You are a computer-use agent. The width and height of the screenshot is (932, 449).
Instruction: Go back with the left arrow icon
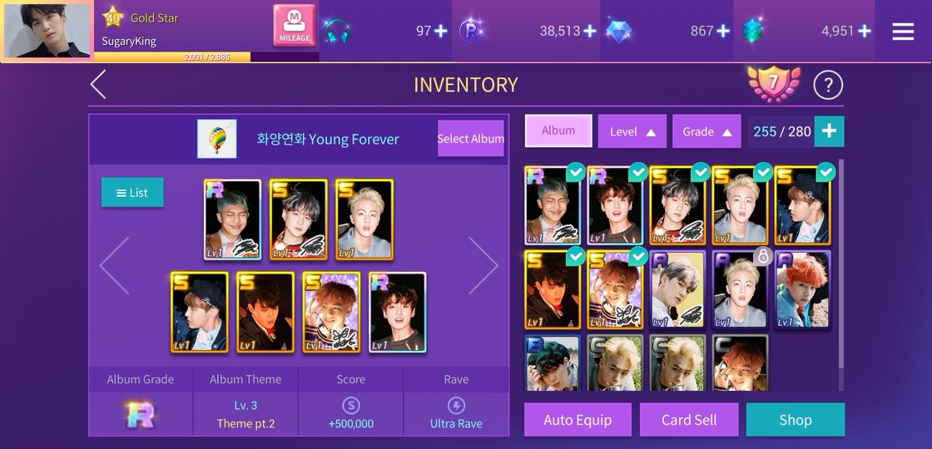click(x=99, y=84)
